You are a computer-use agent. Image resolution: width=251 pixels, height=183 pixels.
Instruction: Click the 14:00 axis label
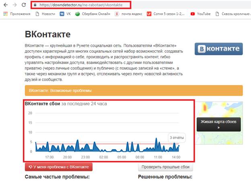tap(176, 157)
